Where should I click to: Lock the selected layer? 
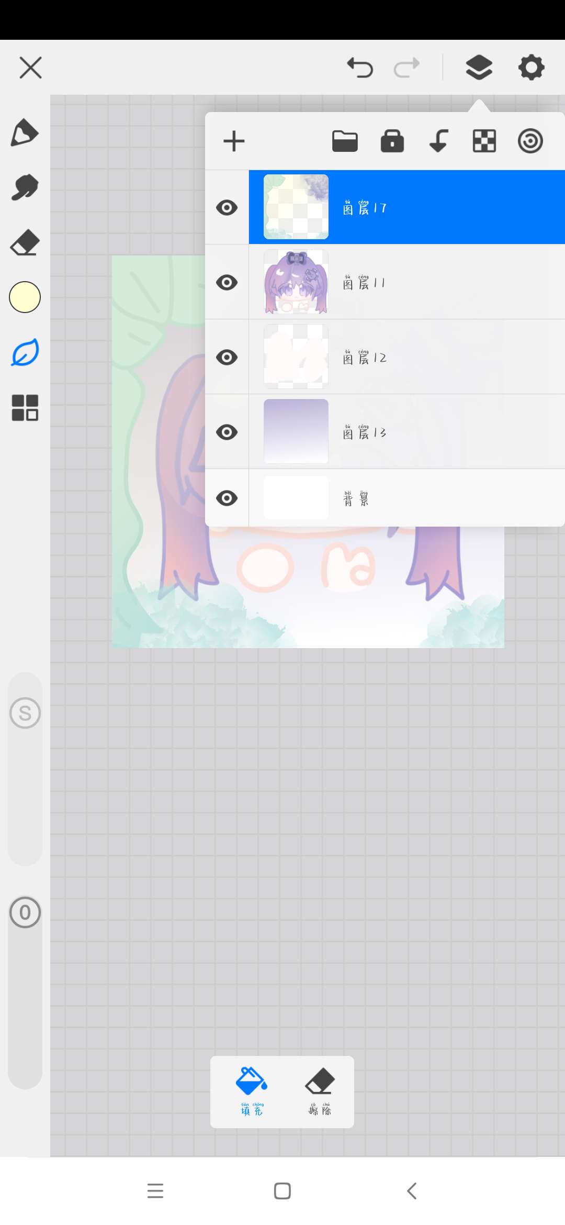[392, 141]
